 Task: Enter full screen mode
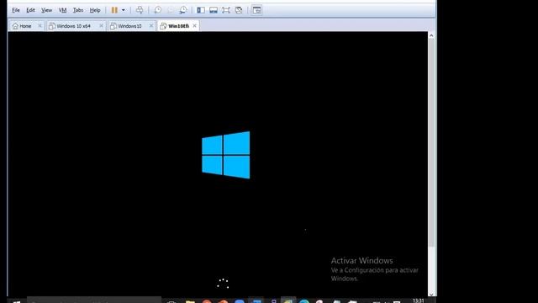[226, 10]
